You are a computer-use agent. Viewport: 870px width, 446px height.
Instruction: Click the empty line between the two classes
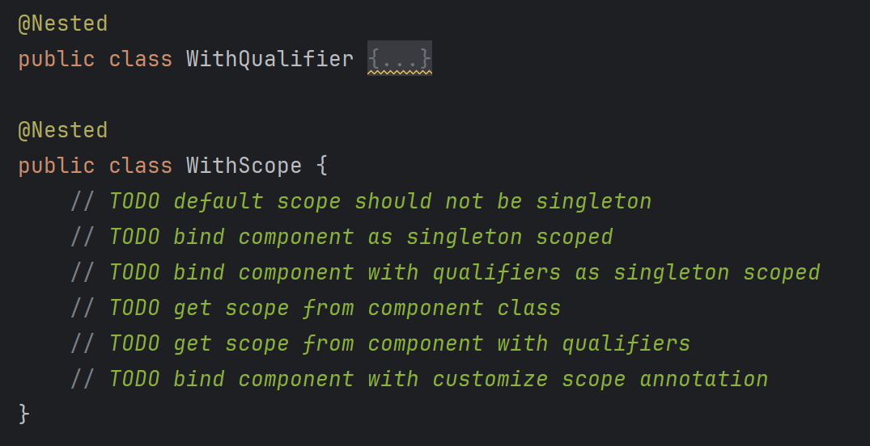243,95
